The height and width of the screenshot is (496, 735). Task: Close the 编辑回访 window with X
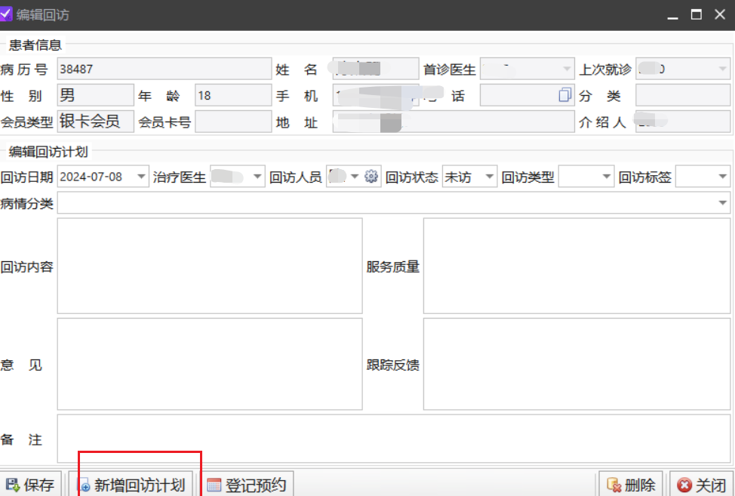pos(720,14)
